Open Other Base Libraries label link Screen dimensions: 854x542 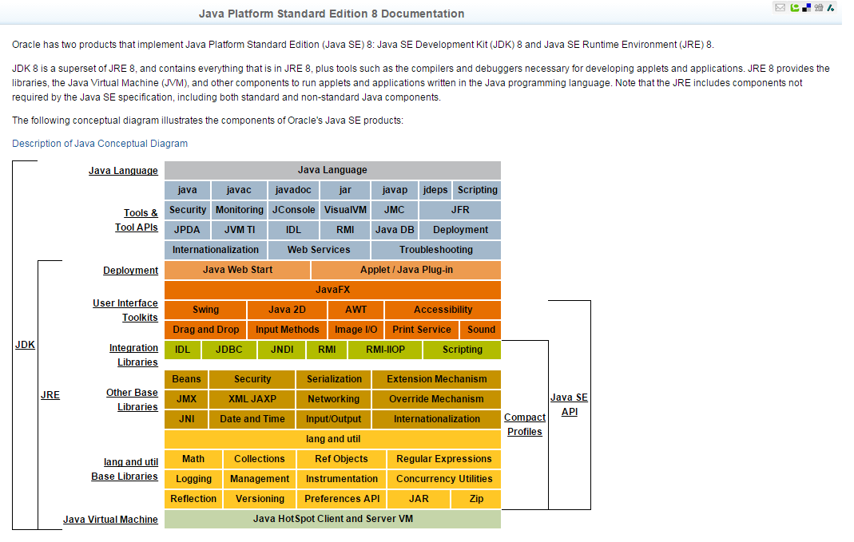132,399
